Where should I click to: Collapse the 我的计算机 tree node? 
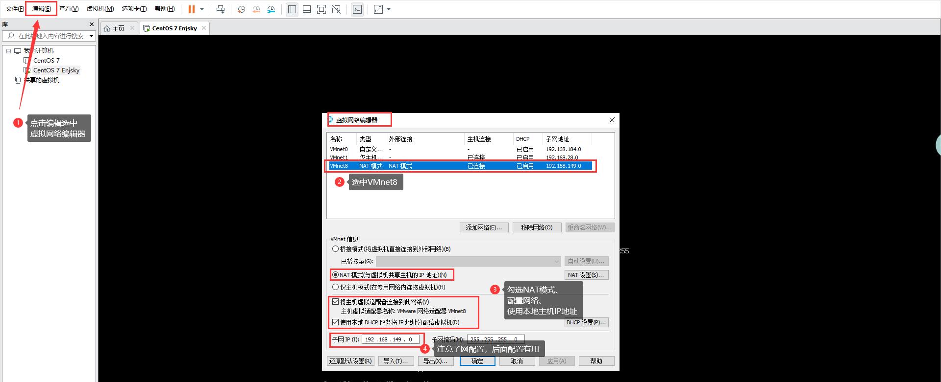tap(8, 51)
